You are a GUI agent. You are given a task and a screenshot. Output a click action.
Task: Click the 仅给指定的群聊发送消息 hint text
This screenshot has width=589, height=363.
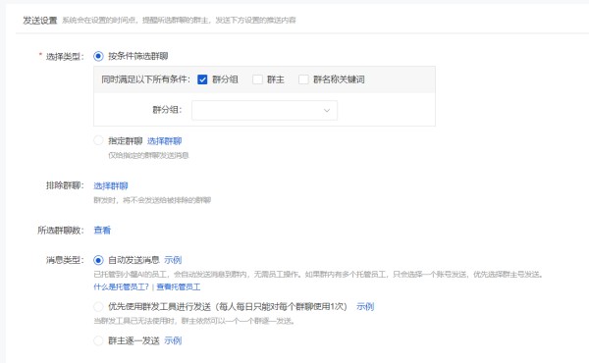pyautogui.click(x=148, y=155)
